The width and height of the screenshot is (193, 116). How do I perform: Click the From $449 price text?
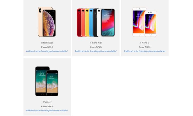pos(47,106)
